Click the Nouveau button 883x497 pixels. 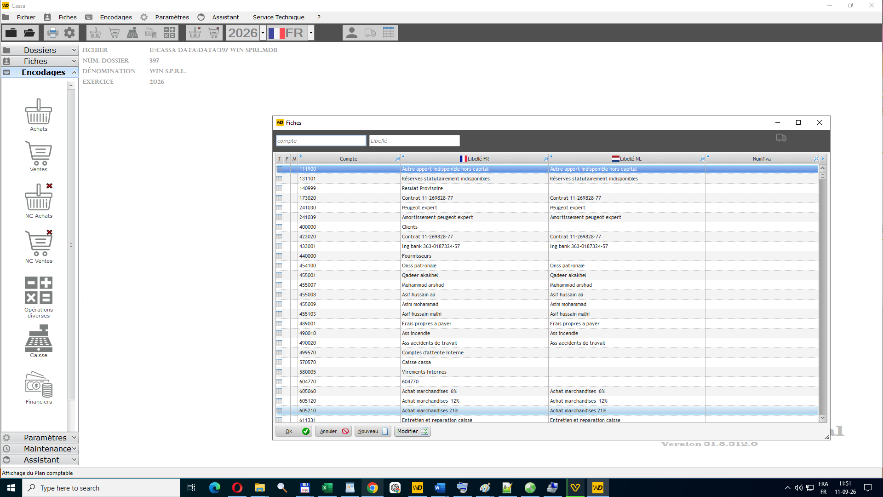click(373, 431)
